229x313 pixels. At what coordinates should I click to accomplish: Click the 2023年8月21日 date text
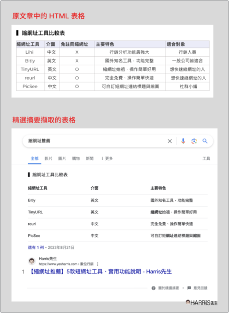tap(61, 247)
